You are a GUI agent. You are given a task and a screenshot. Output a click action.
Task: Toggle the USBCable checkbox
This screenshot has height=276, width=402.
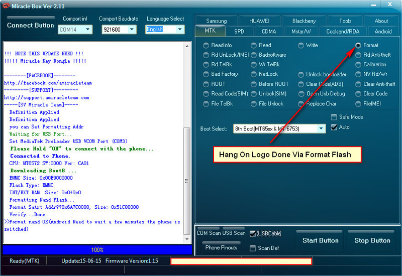click(x=253, y=233)
